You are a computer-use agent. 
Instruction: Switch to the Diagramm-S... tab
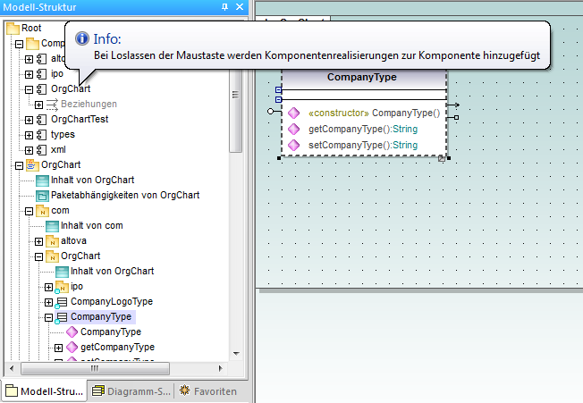click(129, 391)
